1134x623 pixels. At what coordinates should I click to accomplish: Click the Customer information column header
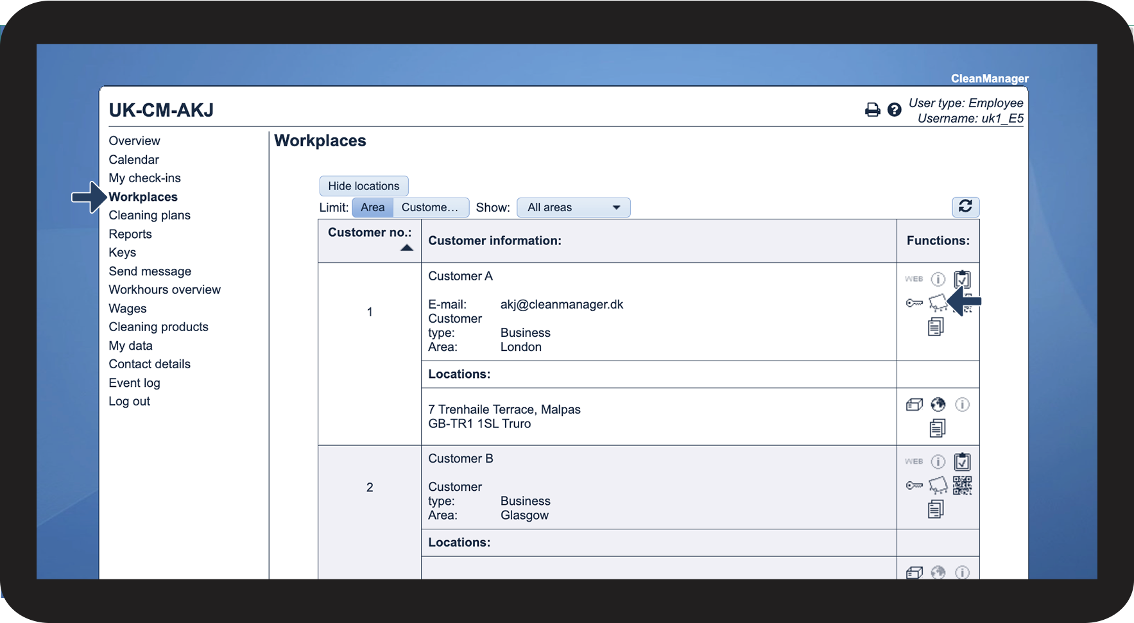tap(494, 241)
